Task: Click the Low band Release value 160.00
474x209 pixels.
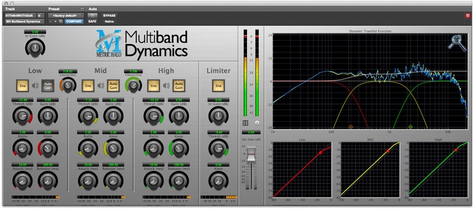Action: coord(48,164)
